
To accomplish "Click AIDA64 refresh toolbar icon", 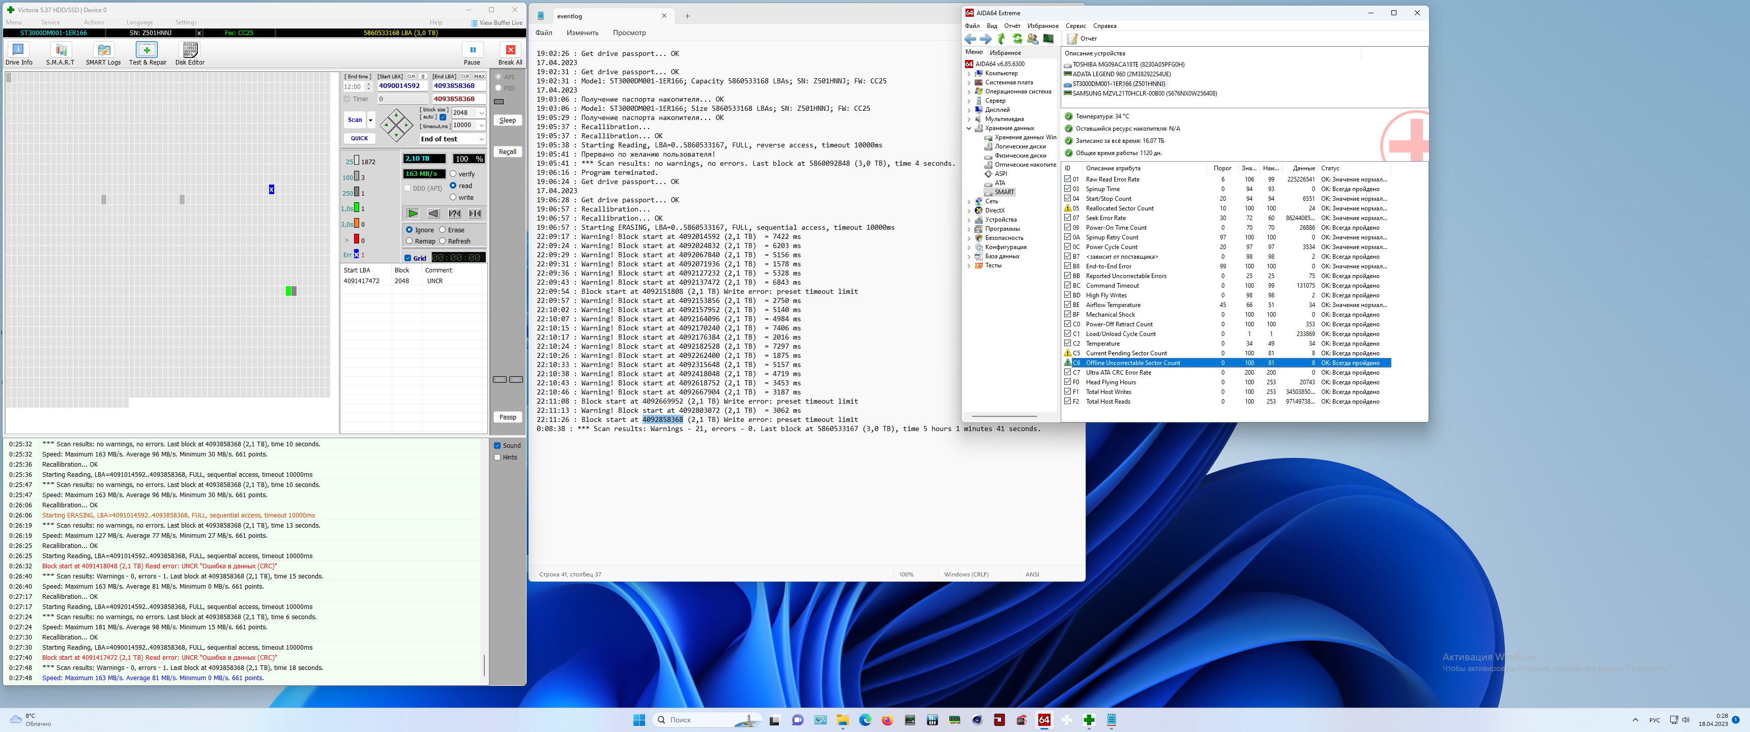I will (x=1017, y=39).
